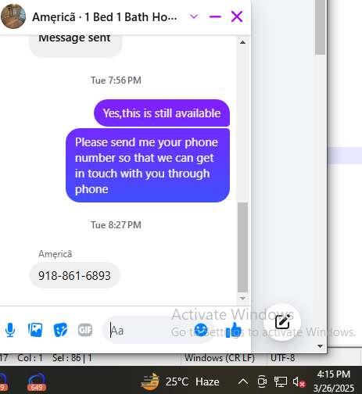362x394 pixels.
Task: Open the 25°C Haze weather widget
Action: pos(180,381)
